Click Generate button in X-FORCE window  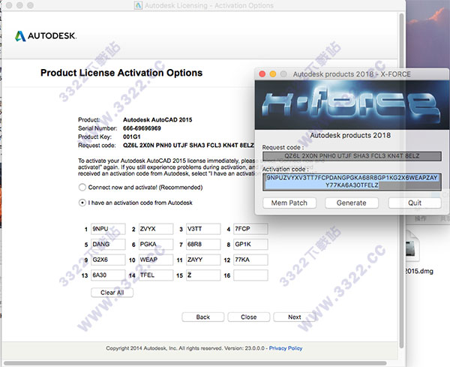click(x=352, y=203)
